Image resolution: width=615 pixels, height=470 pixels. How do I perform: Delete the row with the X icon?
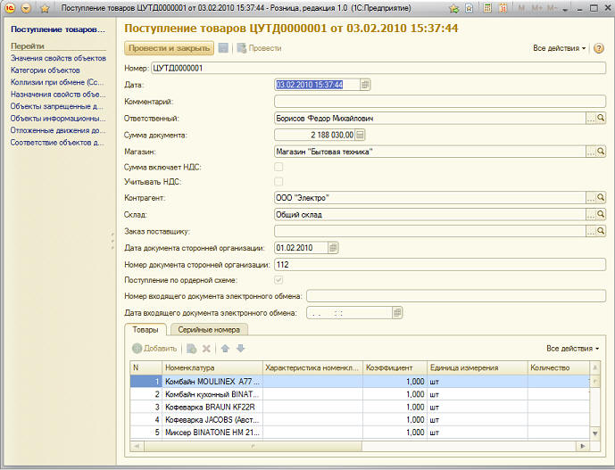[x=206, y=349]
